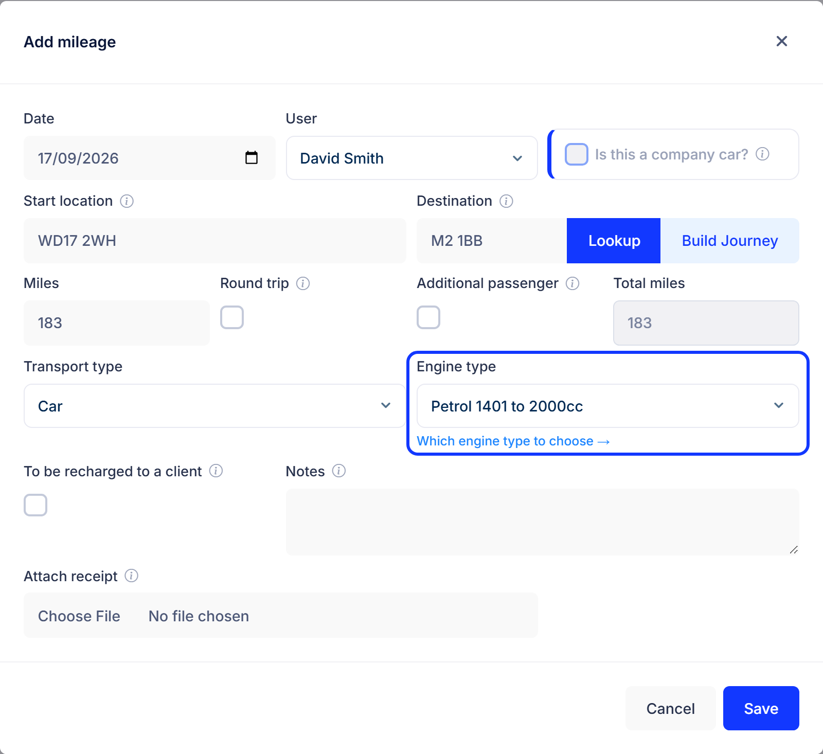
Task: Click Cancel to discard mileage
Action: pos(670,708)
